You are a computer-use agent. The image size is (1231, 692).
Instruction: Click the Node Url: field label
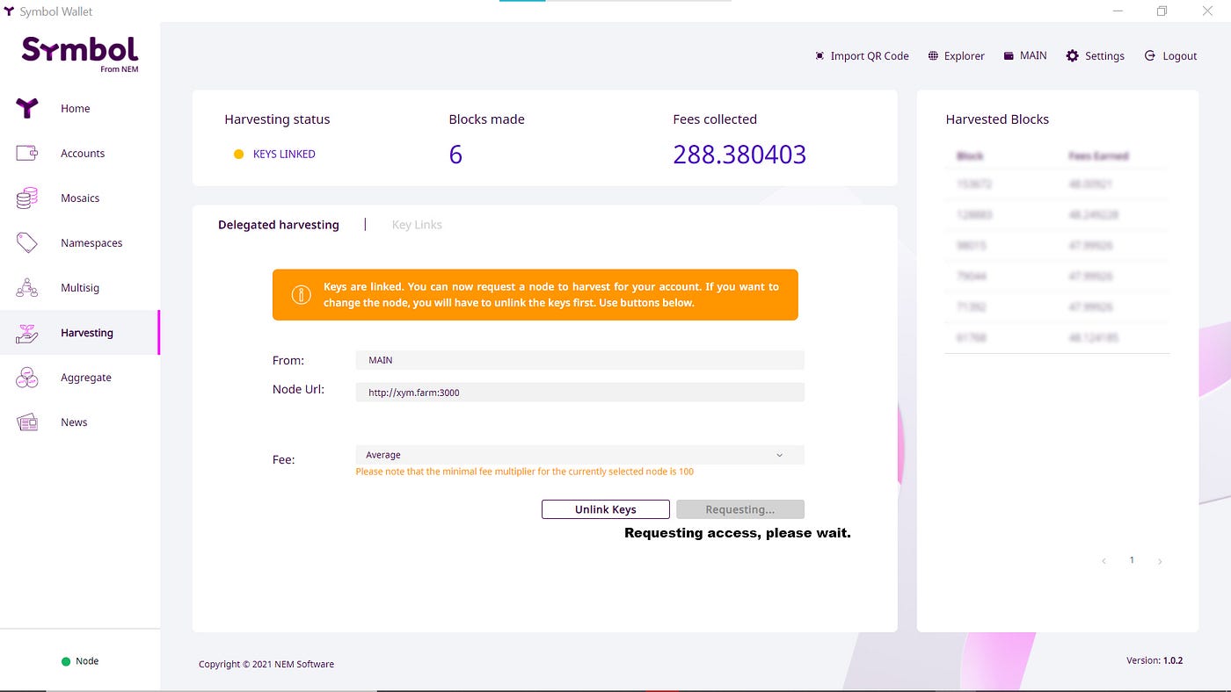click(298, 389)
